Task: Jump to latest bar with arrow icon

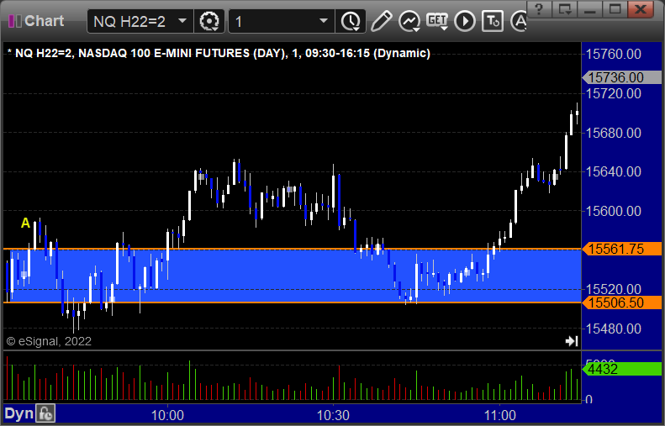Action: 572,341
